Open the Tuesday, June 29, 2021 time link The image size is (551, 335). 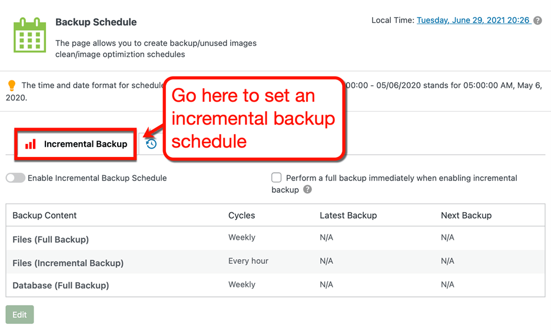[x=473, y=21]
